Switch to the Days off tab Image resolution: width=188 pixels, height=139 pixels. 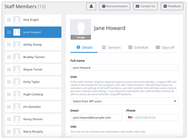click(x=165, y=48)
